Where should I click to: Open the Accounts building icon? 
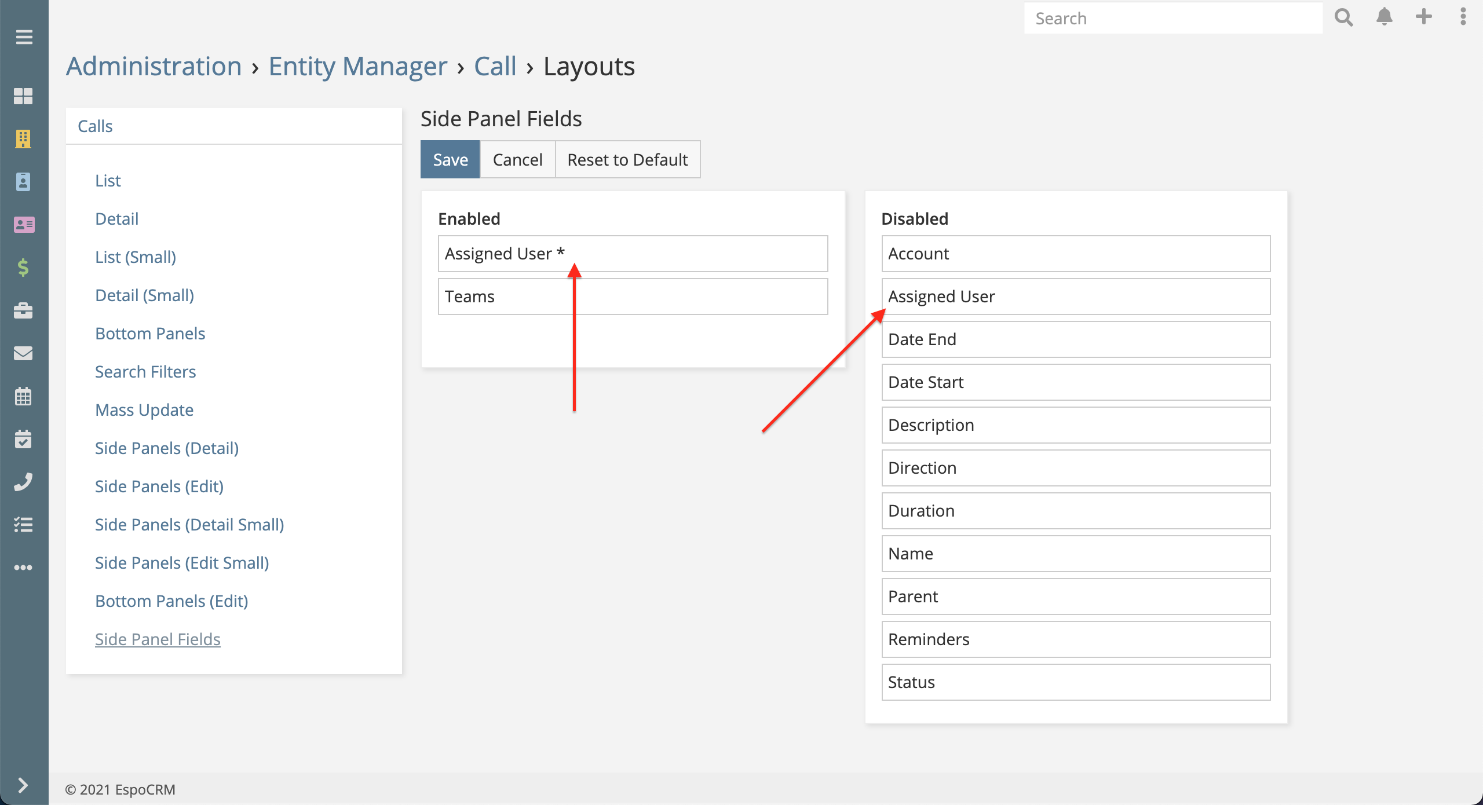coord(23,139)
